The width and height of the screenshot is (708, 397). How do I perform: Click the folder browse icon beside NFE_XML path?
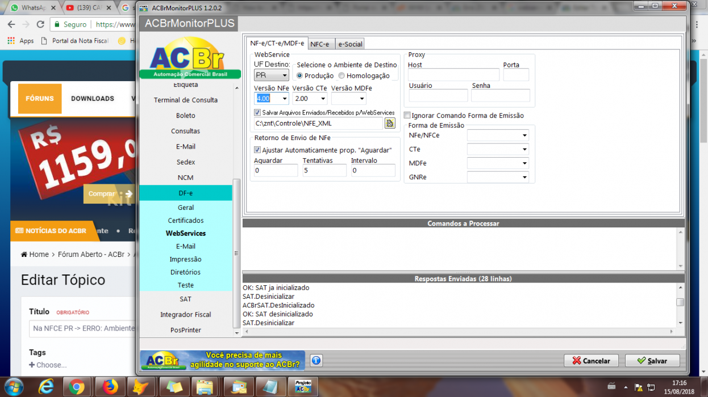pyautogui.click(x=390, y=123)
